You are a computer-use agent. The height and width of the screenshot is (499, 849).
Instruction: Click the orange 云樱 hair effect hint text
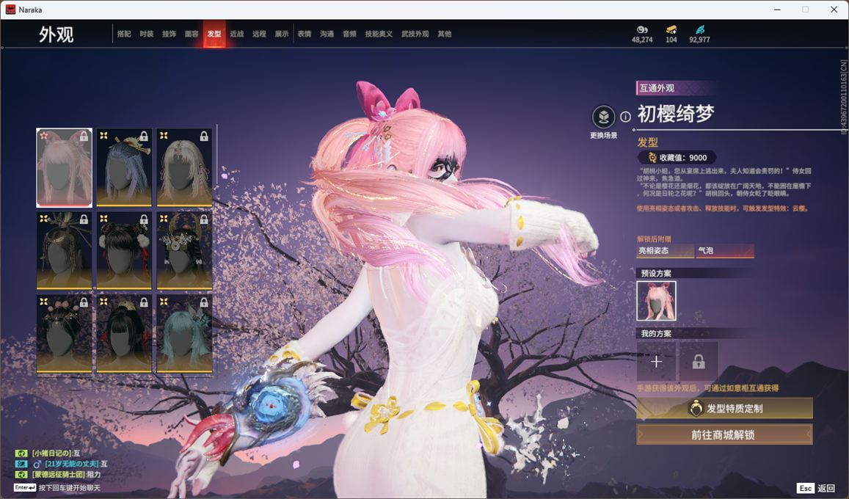[723, 208]
